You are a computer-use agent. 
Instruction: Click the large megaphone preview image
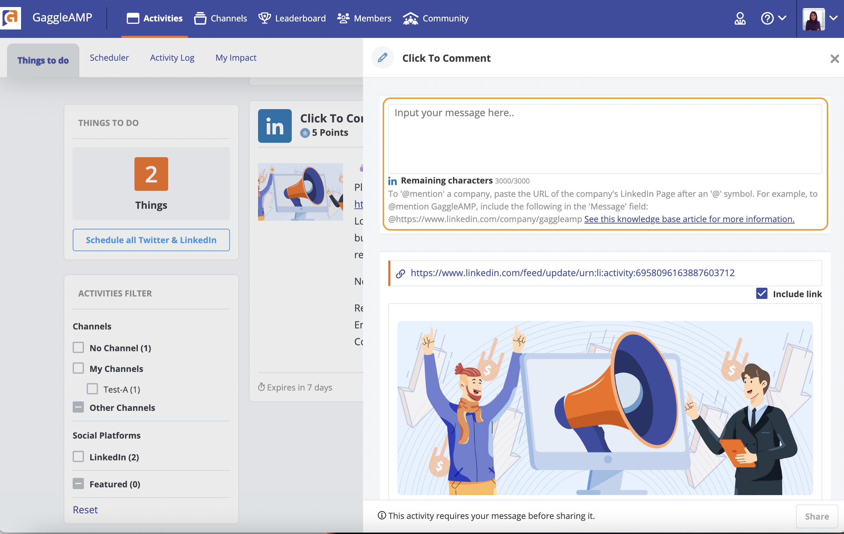click(x=605, y=408)
